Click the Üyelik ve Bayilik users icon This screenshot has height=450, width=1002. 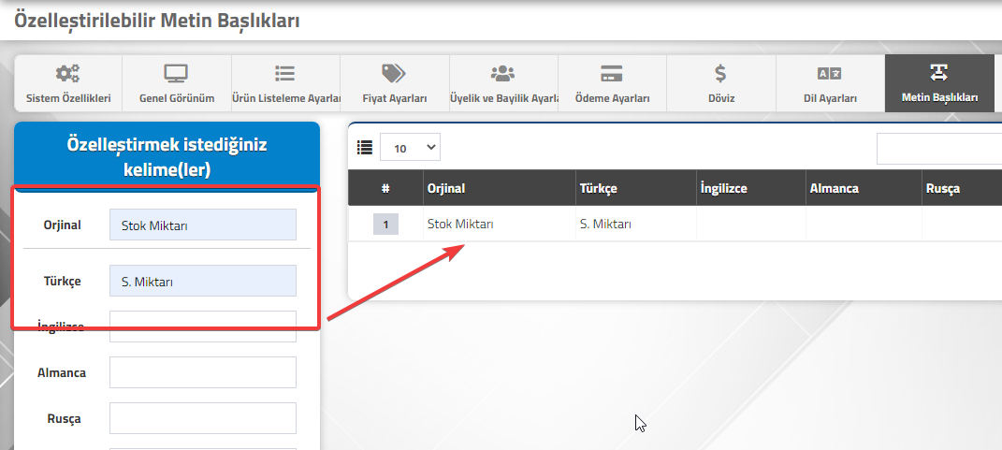click(503, 74)
